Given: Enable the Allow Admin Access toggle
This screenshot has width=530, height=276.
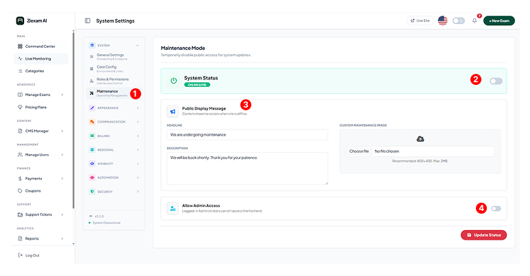Looking at the screenshot, I should [496, 208].
